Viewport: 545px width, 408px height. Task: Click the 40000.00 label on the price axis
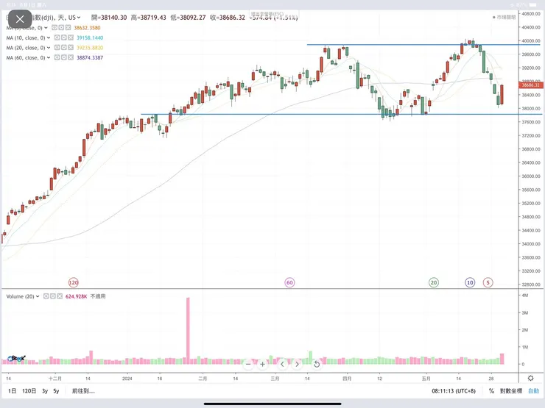(530, 40)
